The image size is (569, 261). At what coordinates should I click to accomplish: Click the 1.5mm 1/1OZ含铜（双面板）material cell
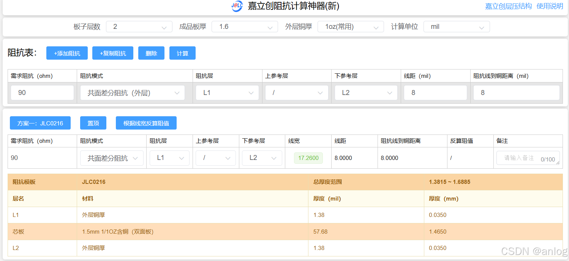click(x=118, y=232)
